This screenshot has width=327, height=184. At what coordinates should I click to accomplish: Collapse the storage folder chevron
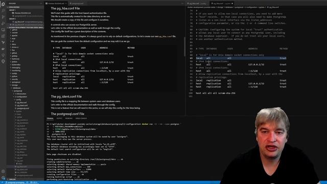tap(10, 85)
